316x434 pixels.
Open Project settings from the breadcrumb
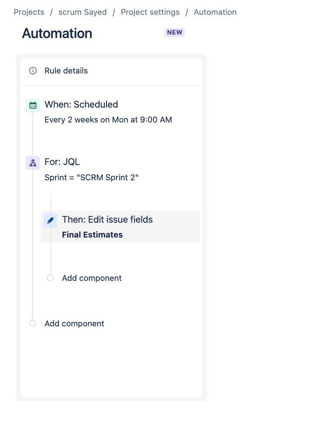click(150, 12)
